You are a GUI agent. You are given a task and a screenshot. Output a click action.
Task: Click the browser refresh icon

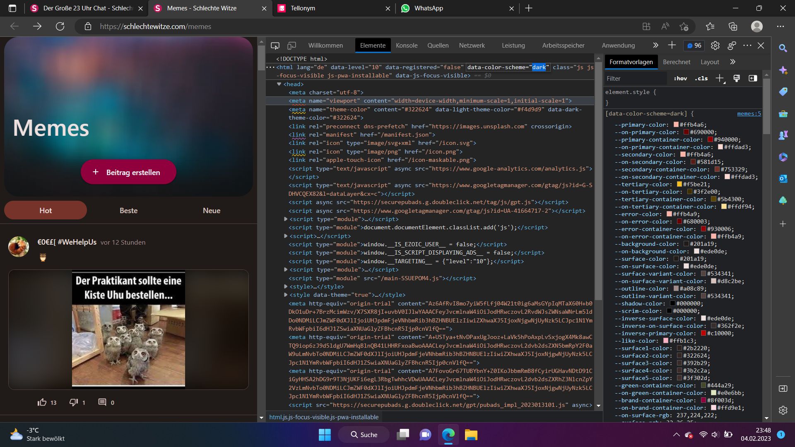pos(60,26)
